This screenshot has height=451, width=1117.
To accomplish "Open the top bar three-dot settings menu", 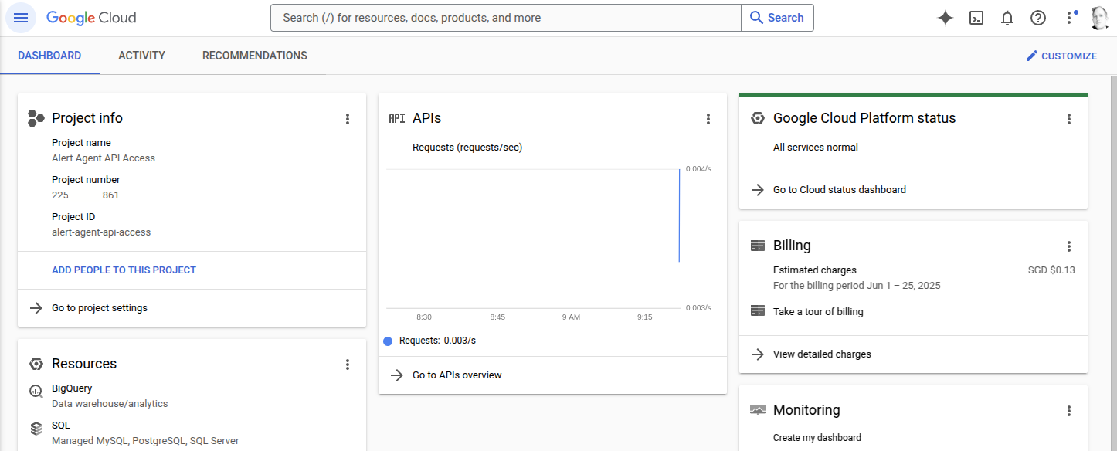I will [1070, 18].
